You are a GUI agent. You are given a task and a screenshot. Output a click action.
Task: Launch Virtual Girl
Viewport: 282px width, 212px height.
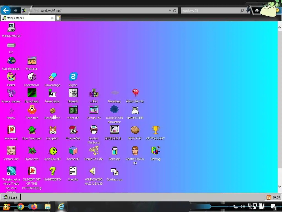pos(11,150)
